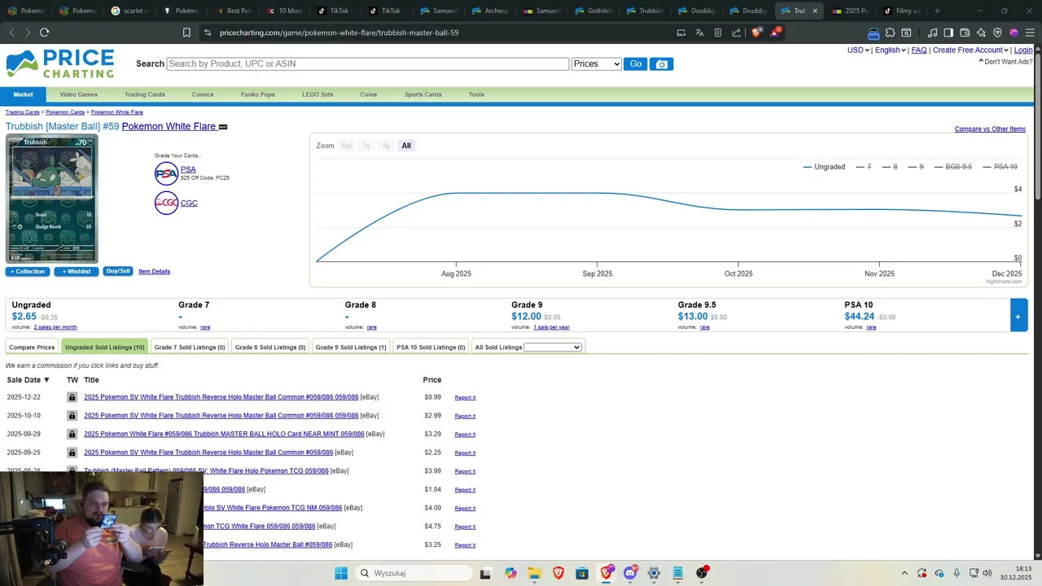Click the PSA grading logo icon
Screen dimensions: 1042x586
click(x=166, y=173)
